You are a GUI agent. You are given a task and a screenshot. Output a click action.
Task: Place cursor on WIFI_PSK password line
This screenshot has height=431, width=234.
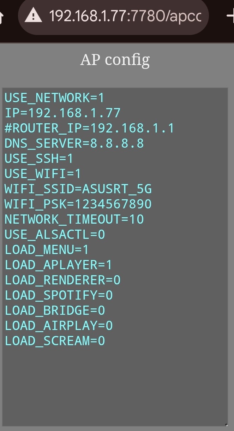[x=78, y=204]
